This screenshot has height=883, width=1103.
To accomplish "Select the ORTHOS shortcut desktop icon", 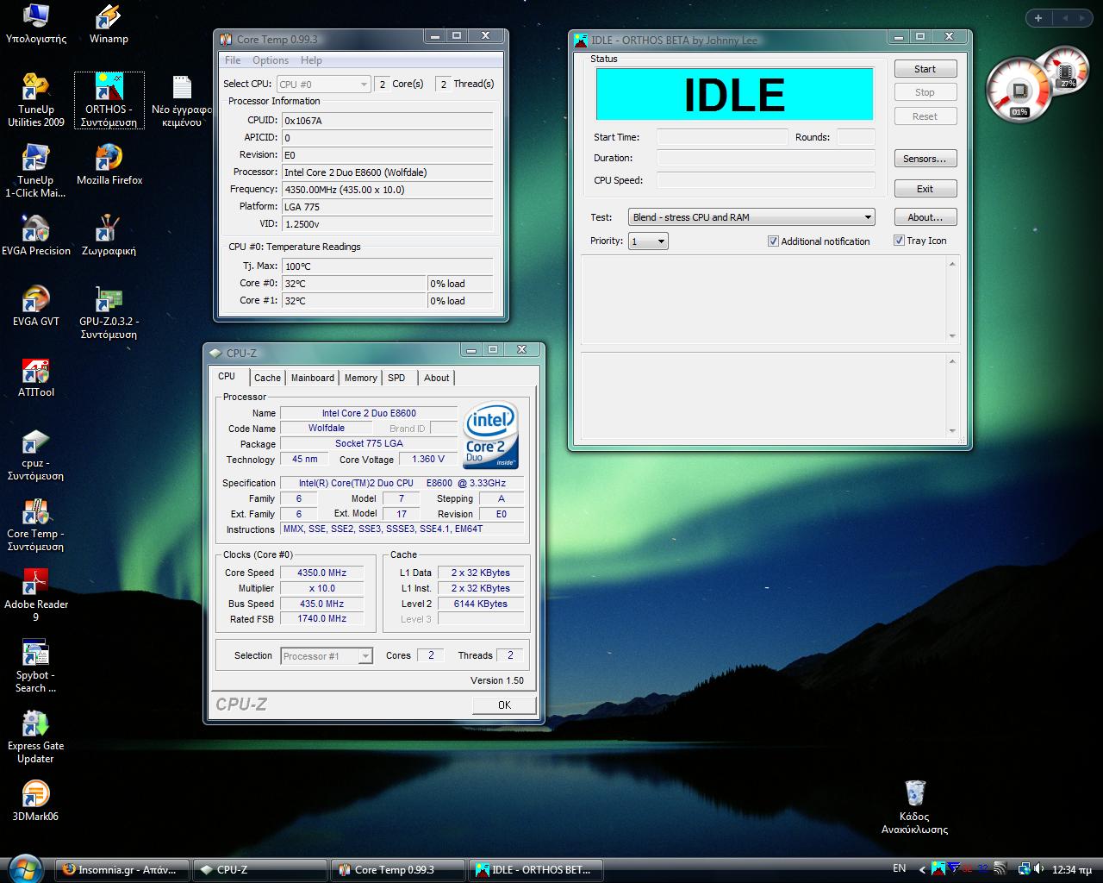I will pos(109,100).
